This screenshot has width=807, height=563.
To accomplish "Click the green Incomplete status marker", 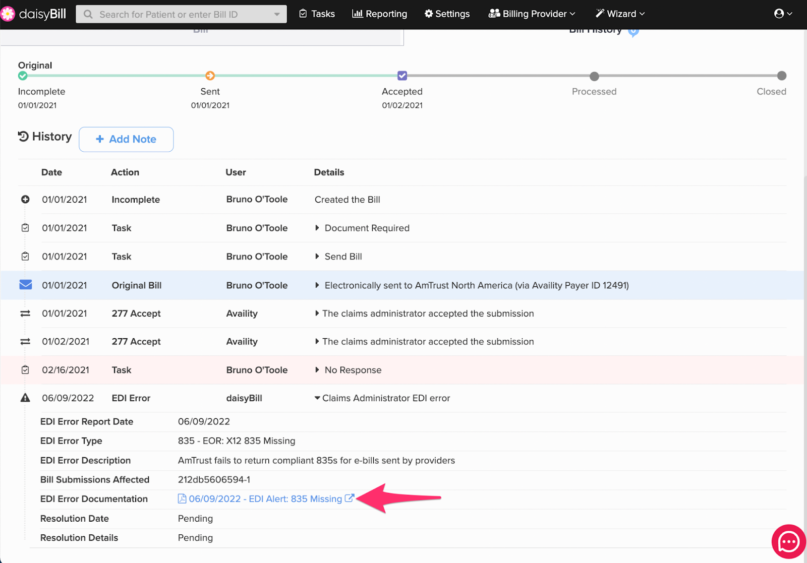I will [x=23, y=76].
